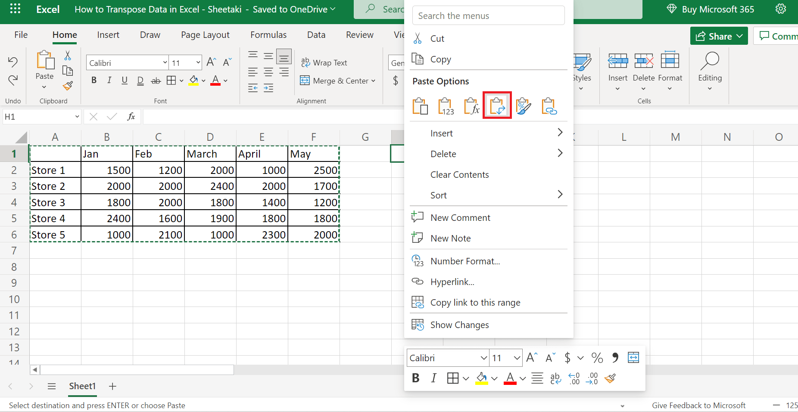The height and width of the screenshot is (412, 798).
Task: Switch to the Formulas ribbon tab
Action: pyautogui.click(x=268, y=34)
